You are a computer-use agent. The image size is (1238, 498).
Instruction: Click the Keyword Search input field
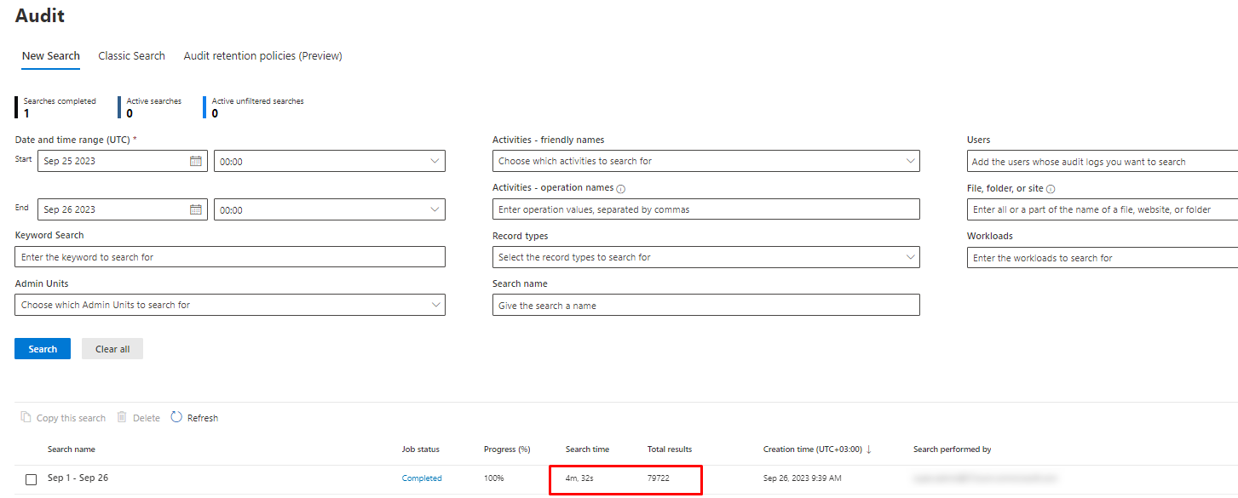230,257
